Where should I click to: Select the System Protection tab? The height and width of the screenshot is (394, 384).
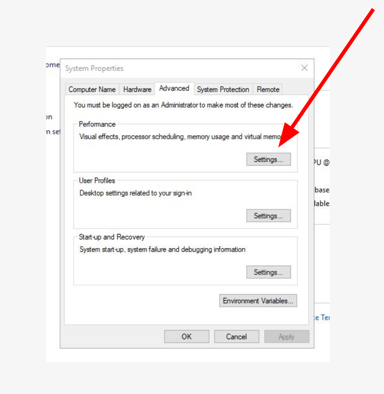pos(223,89)
